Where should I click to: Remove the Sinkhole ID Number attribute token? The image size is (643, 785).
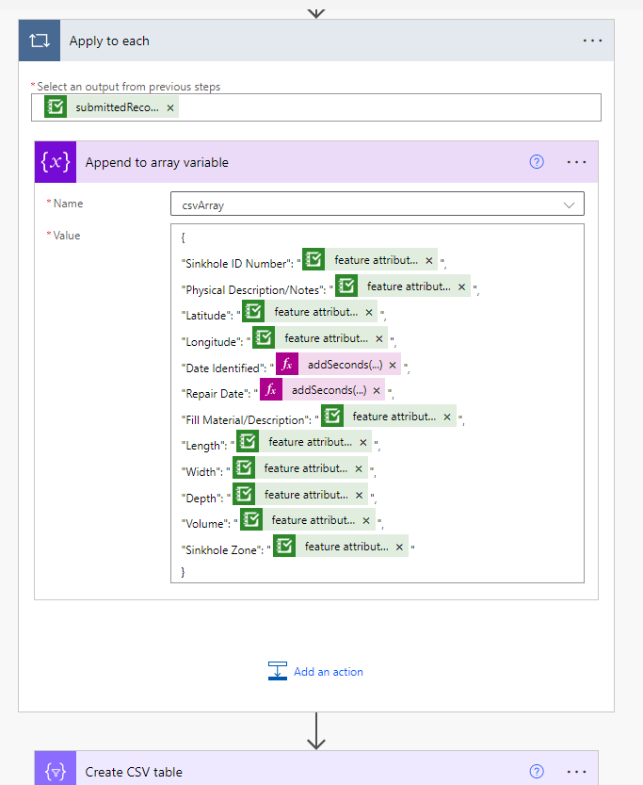tap(429, 260)
